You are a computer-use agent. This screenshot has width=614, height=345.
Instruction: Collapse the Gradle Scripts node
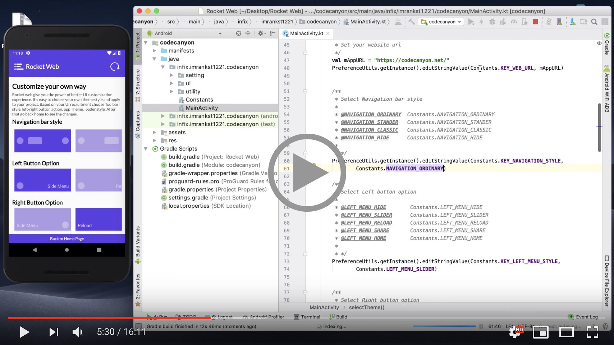click(146, 149)
